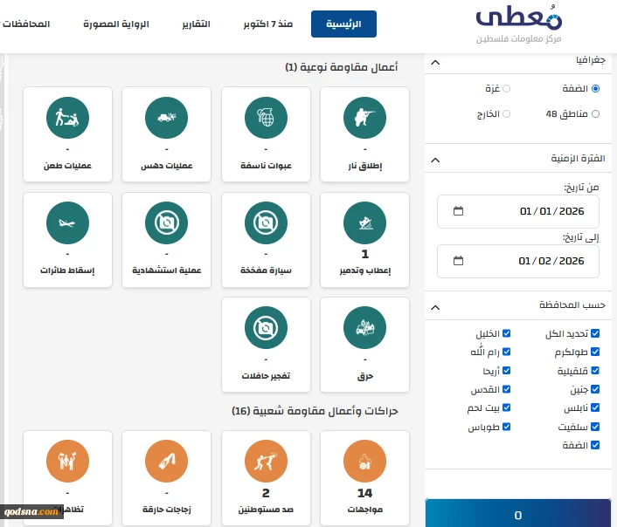Click the drone downing (إسقاط طائرات) icon
This screenshot has width=617, height=527.
click(67, 222)
